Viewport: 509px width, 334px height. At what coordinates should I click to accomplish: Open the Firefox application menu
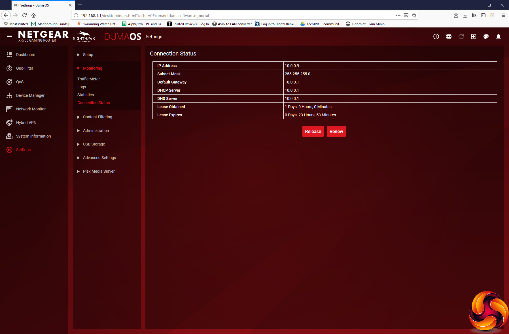pos(503,15)
